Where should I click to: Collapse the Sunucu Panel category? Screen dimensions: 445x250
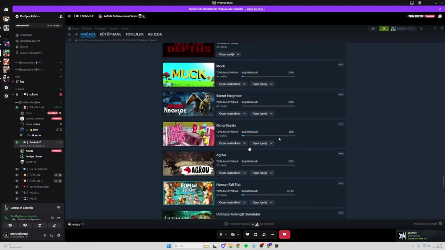29,63
